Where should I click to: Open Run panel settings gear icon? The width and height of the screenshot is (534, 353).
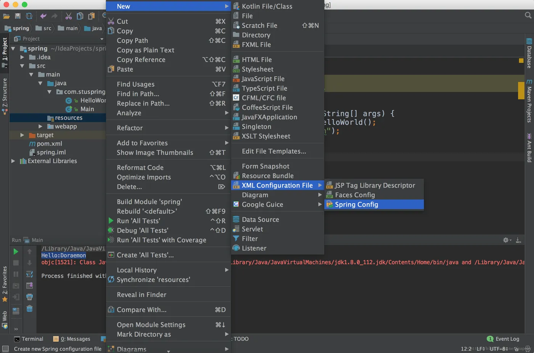[x=506, y=240]
